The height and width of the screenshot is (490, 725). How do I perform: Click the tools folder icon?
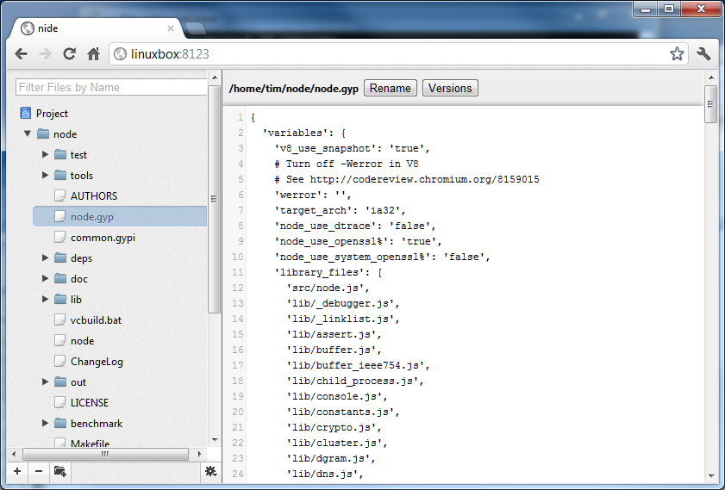60,176
